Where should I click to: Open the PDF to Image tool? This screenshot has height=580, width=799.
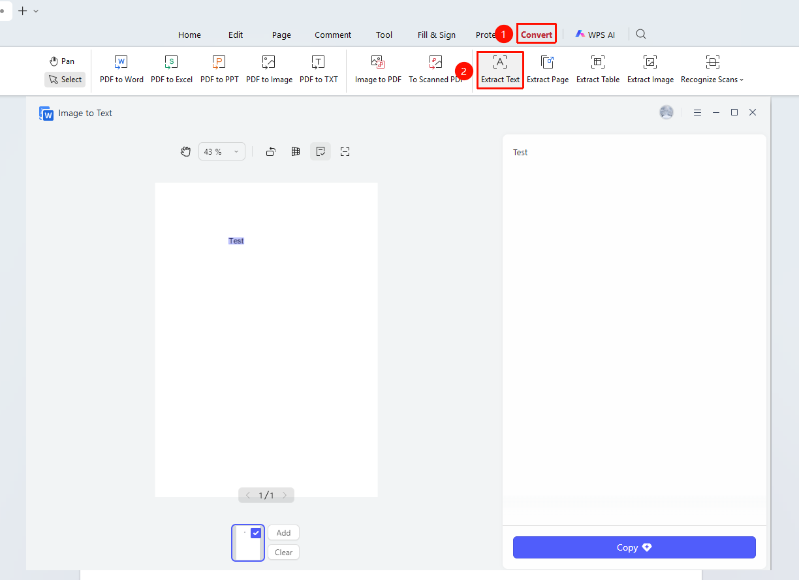(x=269, y=70)
